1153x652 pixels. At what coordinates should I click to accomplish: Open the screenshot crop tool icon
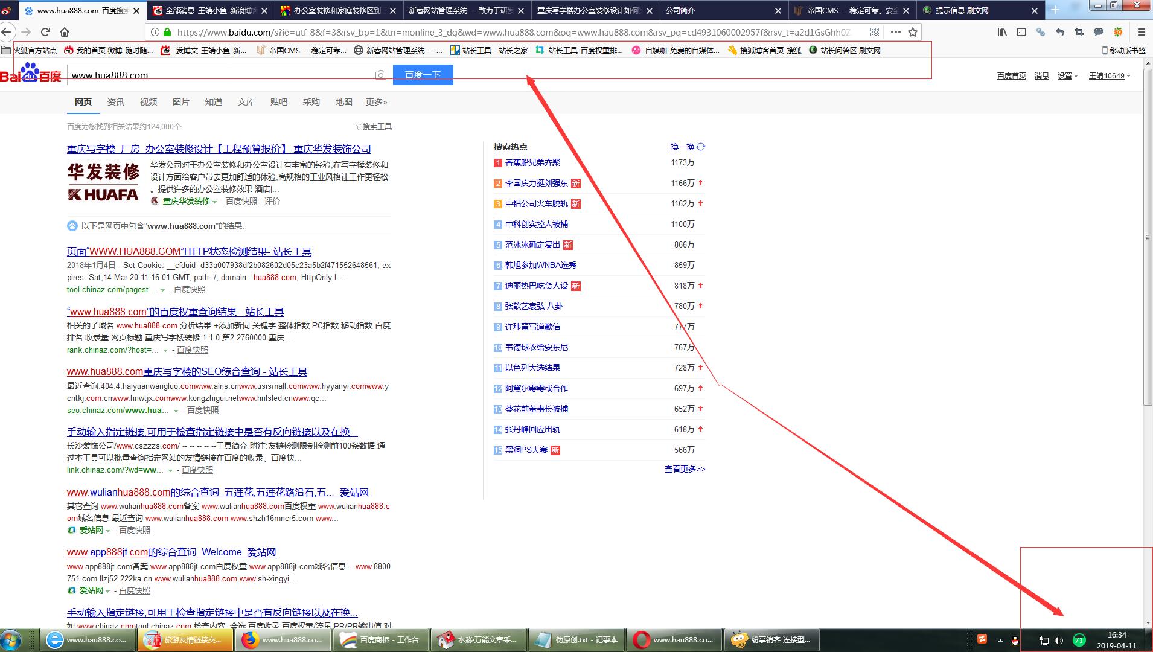1079,32
